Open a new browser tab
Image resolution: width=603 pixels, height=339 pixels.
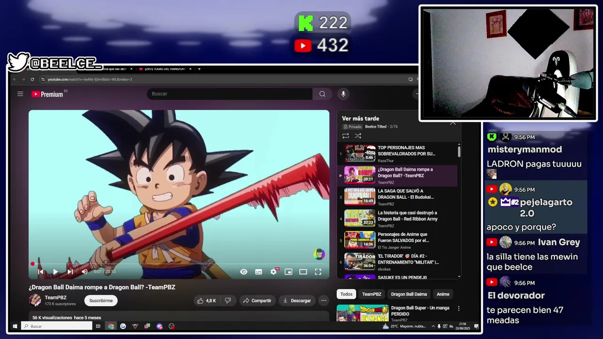[199, 69]
